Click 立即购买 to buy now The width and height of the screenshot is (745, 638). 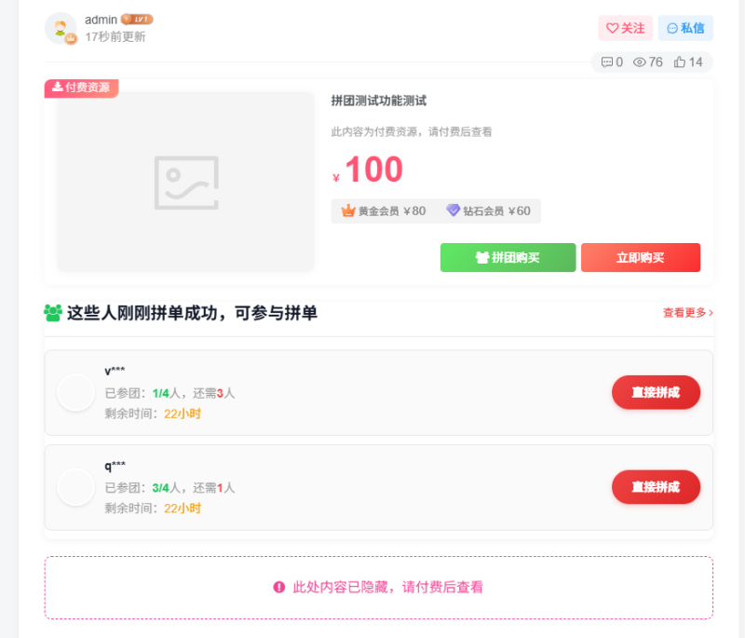coord(641,257)
